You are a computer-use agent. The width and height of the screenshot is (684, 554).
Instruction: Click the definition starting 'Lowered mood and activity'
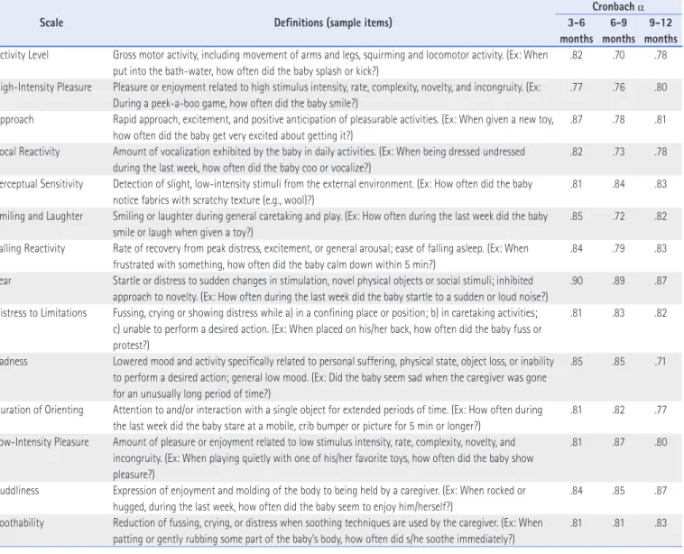click(333, 378)
